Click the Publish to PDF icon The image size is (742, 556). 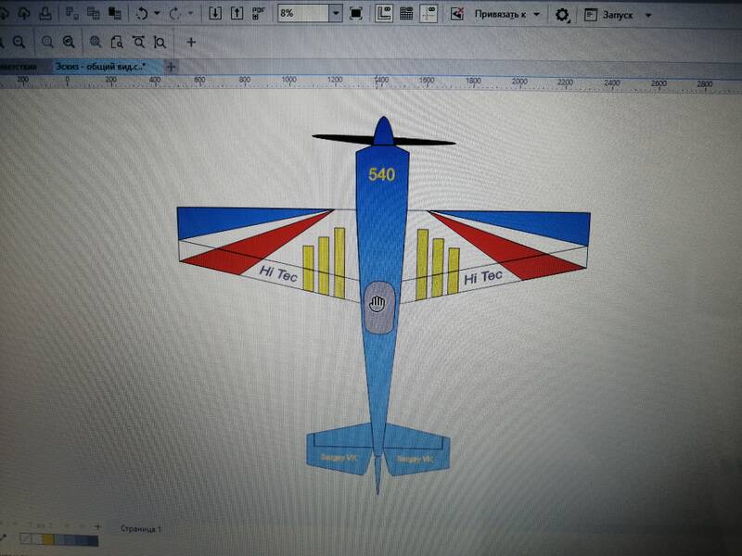(x=259, y=13)
